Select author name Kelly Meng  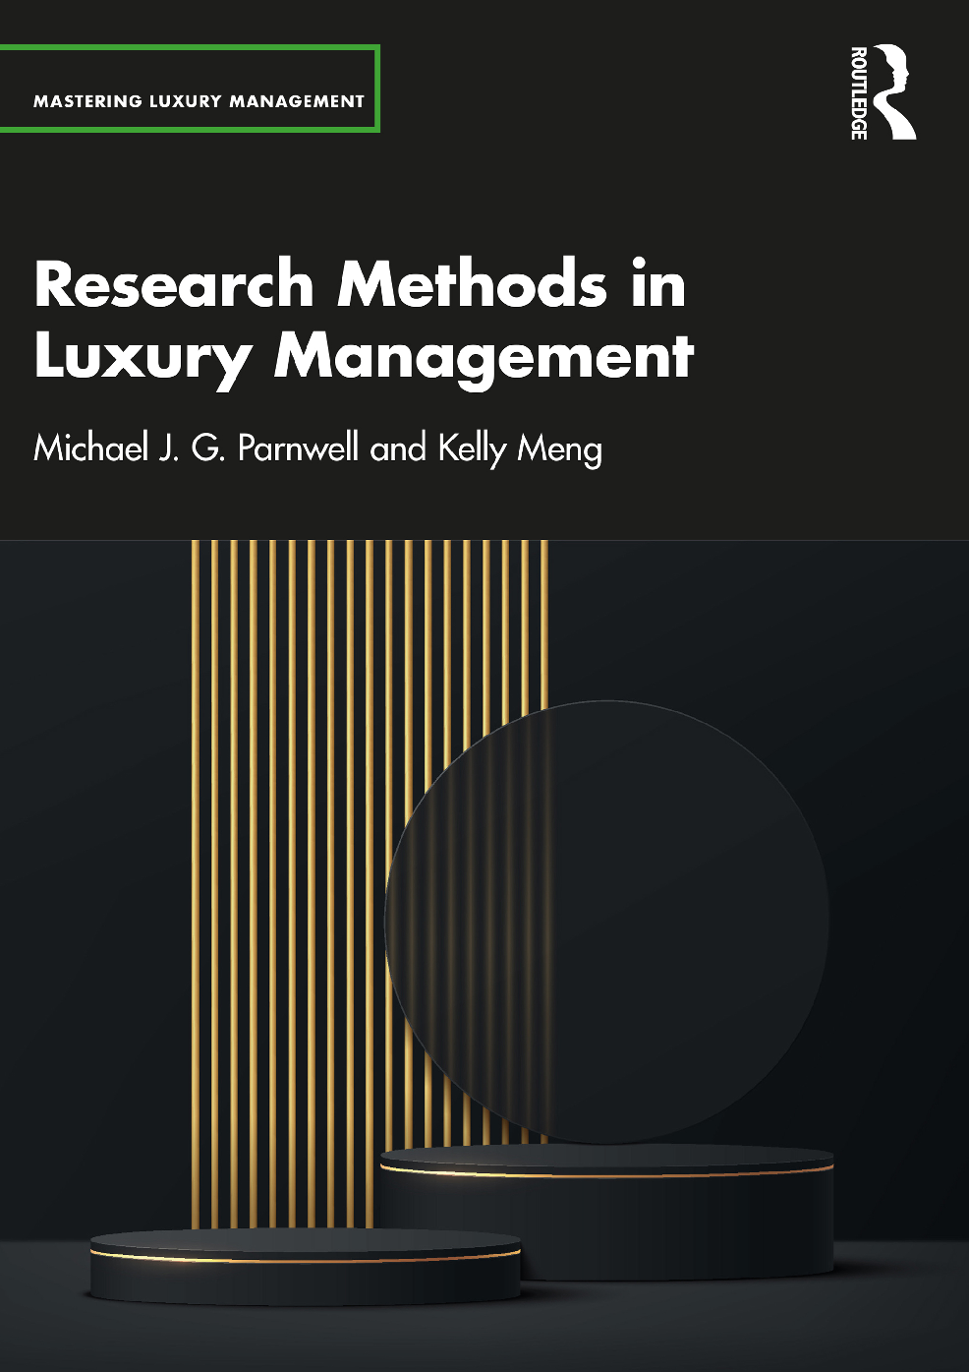click(x=520, y=448)
